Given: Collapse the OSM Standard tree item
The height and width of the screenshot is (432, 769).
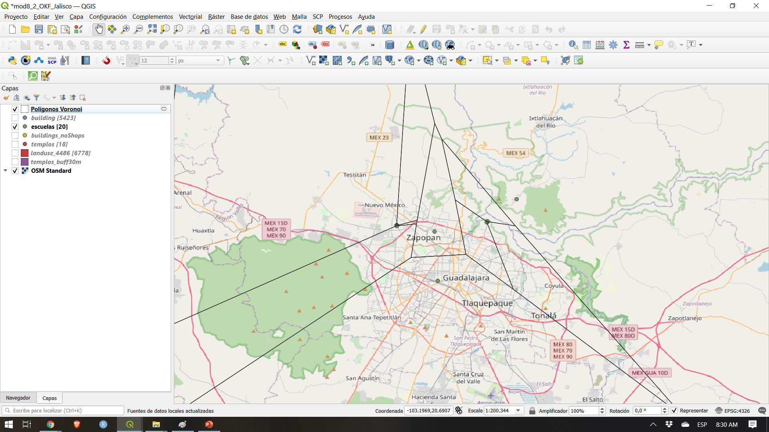Looking at the screenshot, I should pos(6,171).
